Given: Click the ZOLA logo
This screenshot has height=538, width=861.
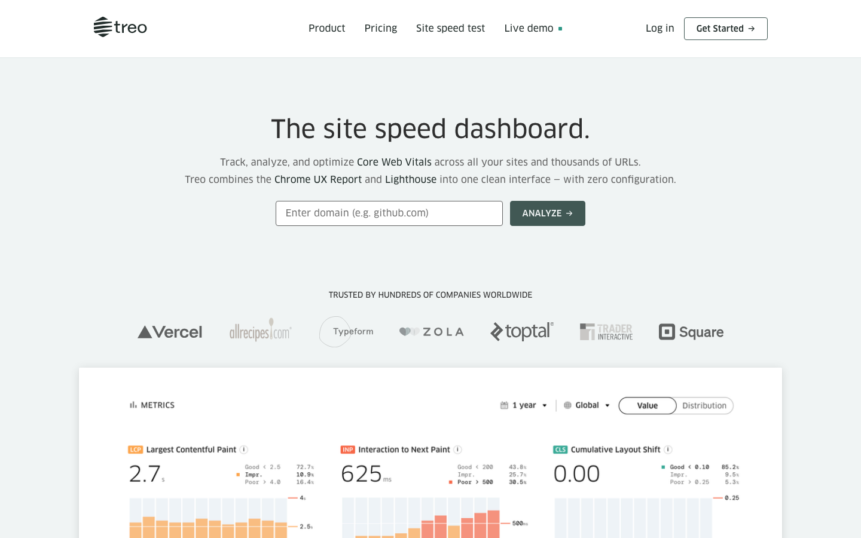Looking at the screenshot, I should 432,332.
